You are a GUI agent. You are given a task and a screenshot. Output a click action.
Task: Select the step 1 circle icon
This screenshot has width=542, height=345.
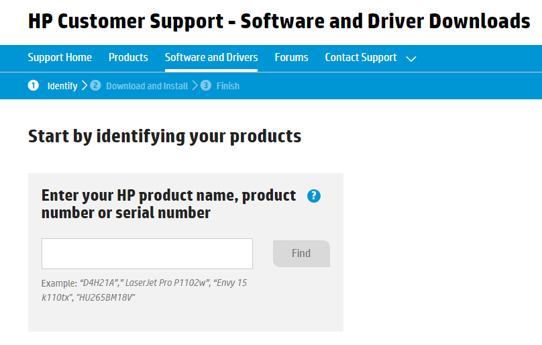point(33,85)
